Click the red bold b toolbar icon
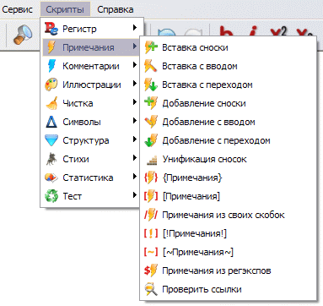This screenshot has height=306, width=323. tap(226, 31)
